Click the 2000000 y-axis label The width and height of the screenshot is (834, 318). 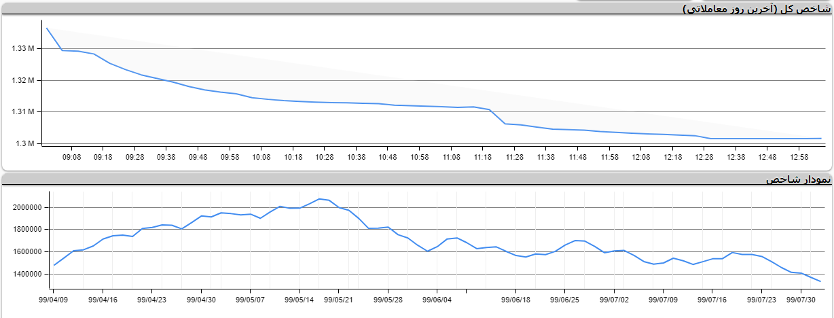[27, 207]
